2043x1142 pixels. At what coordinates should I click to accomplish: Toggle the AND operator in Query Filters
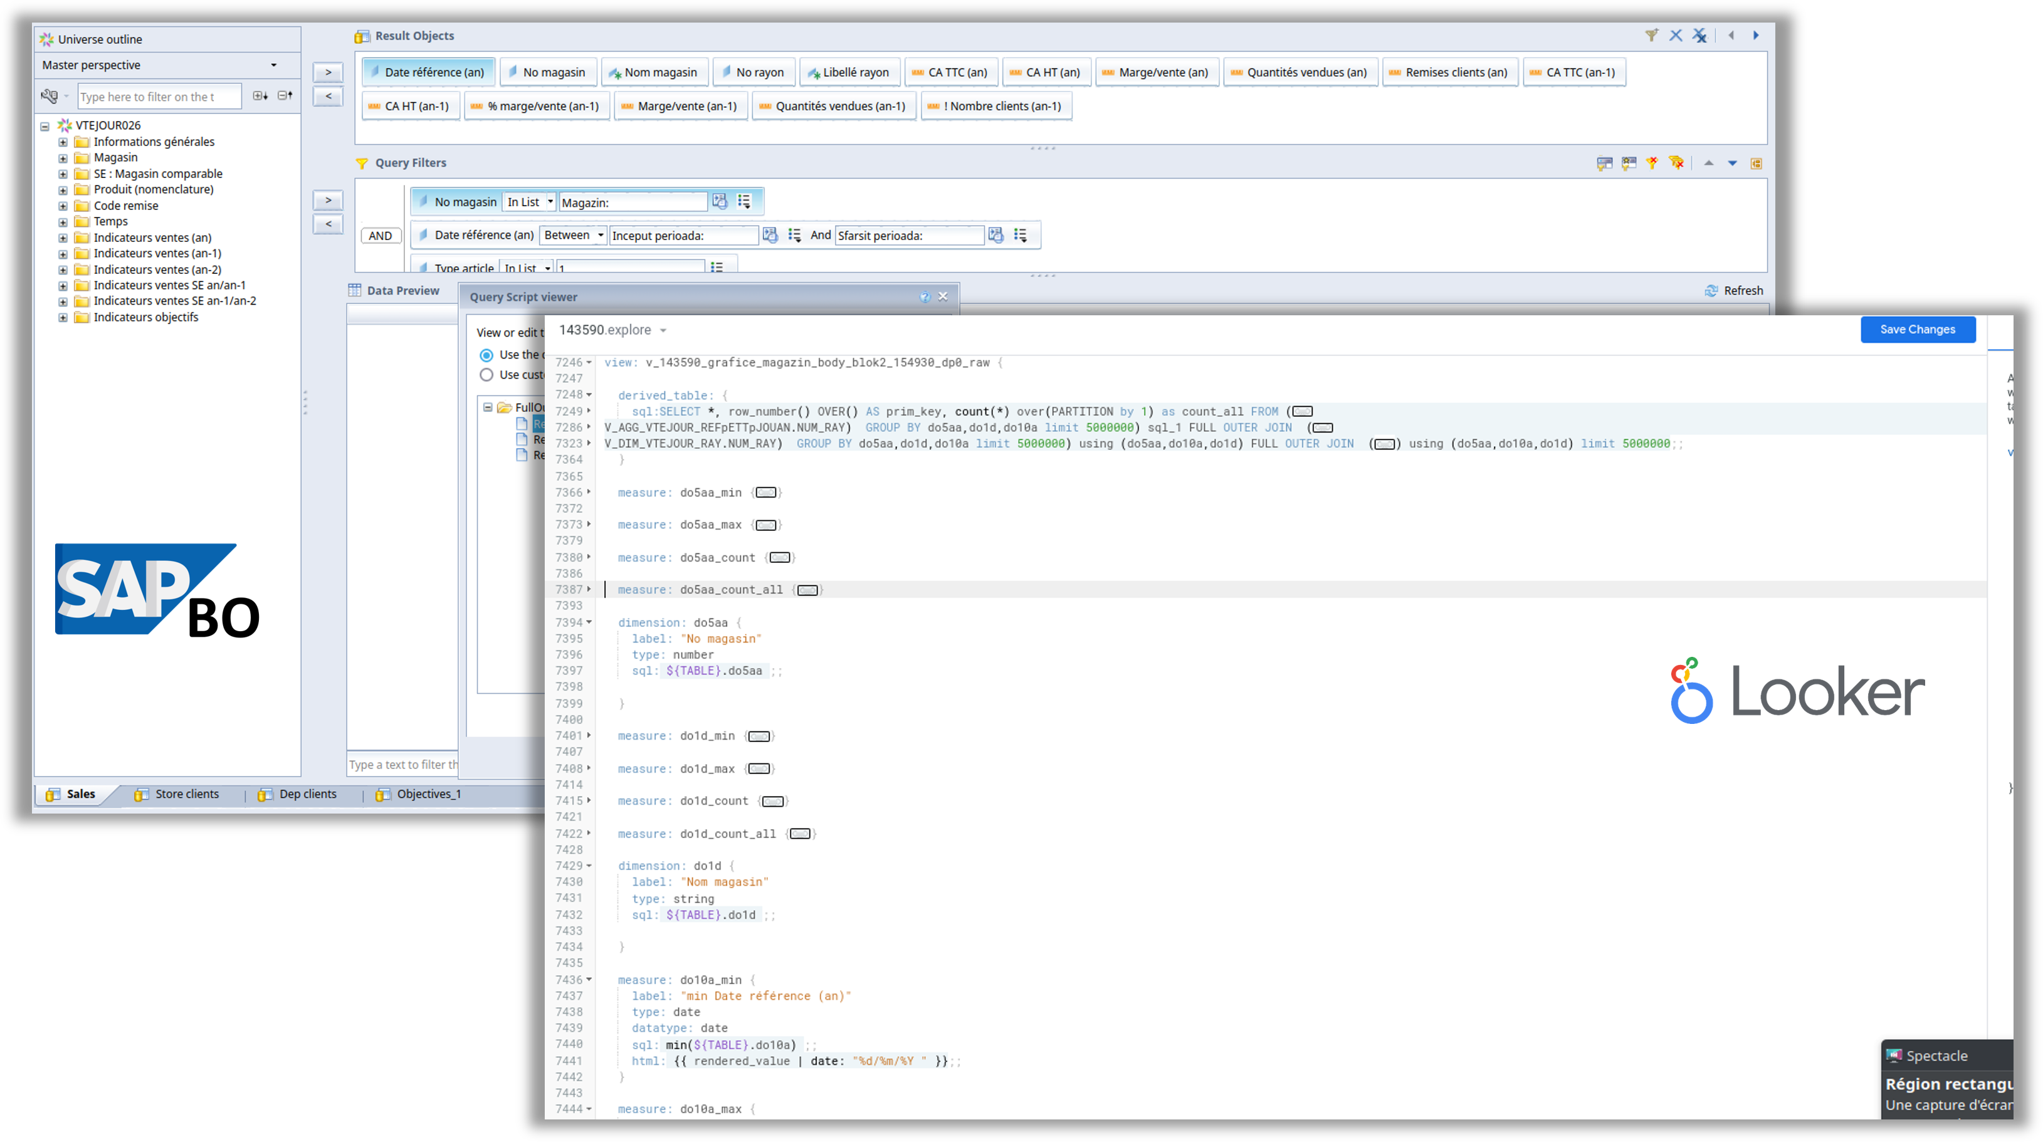click(380, 236)
